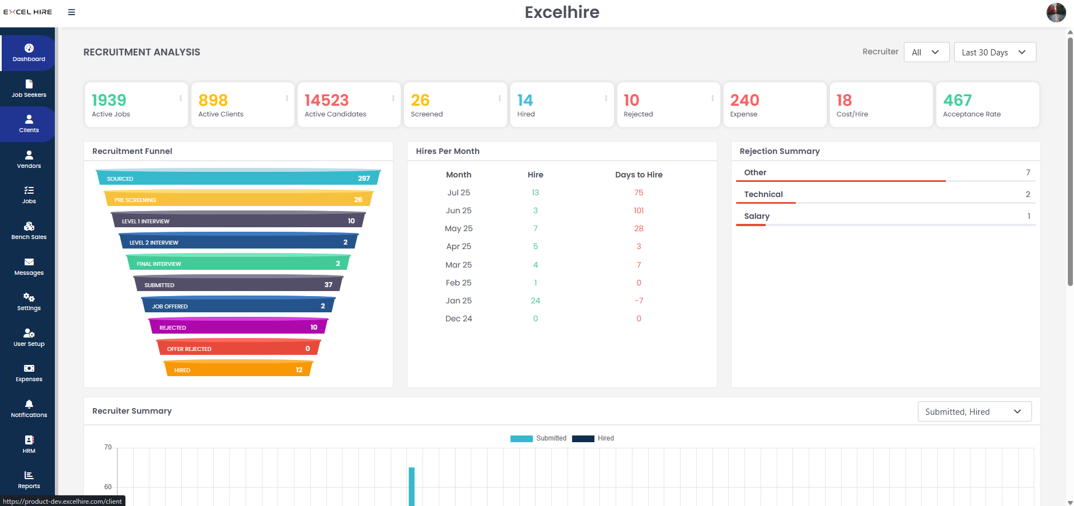Open options menu on Active Jobs card
The height and width of the screenshot is (506, 1074).
coord(181,99)
